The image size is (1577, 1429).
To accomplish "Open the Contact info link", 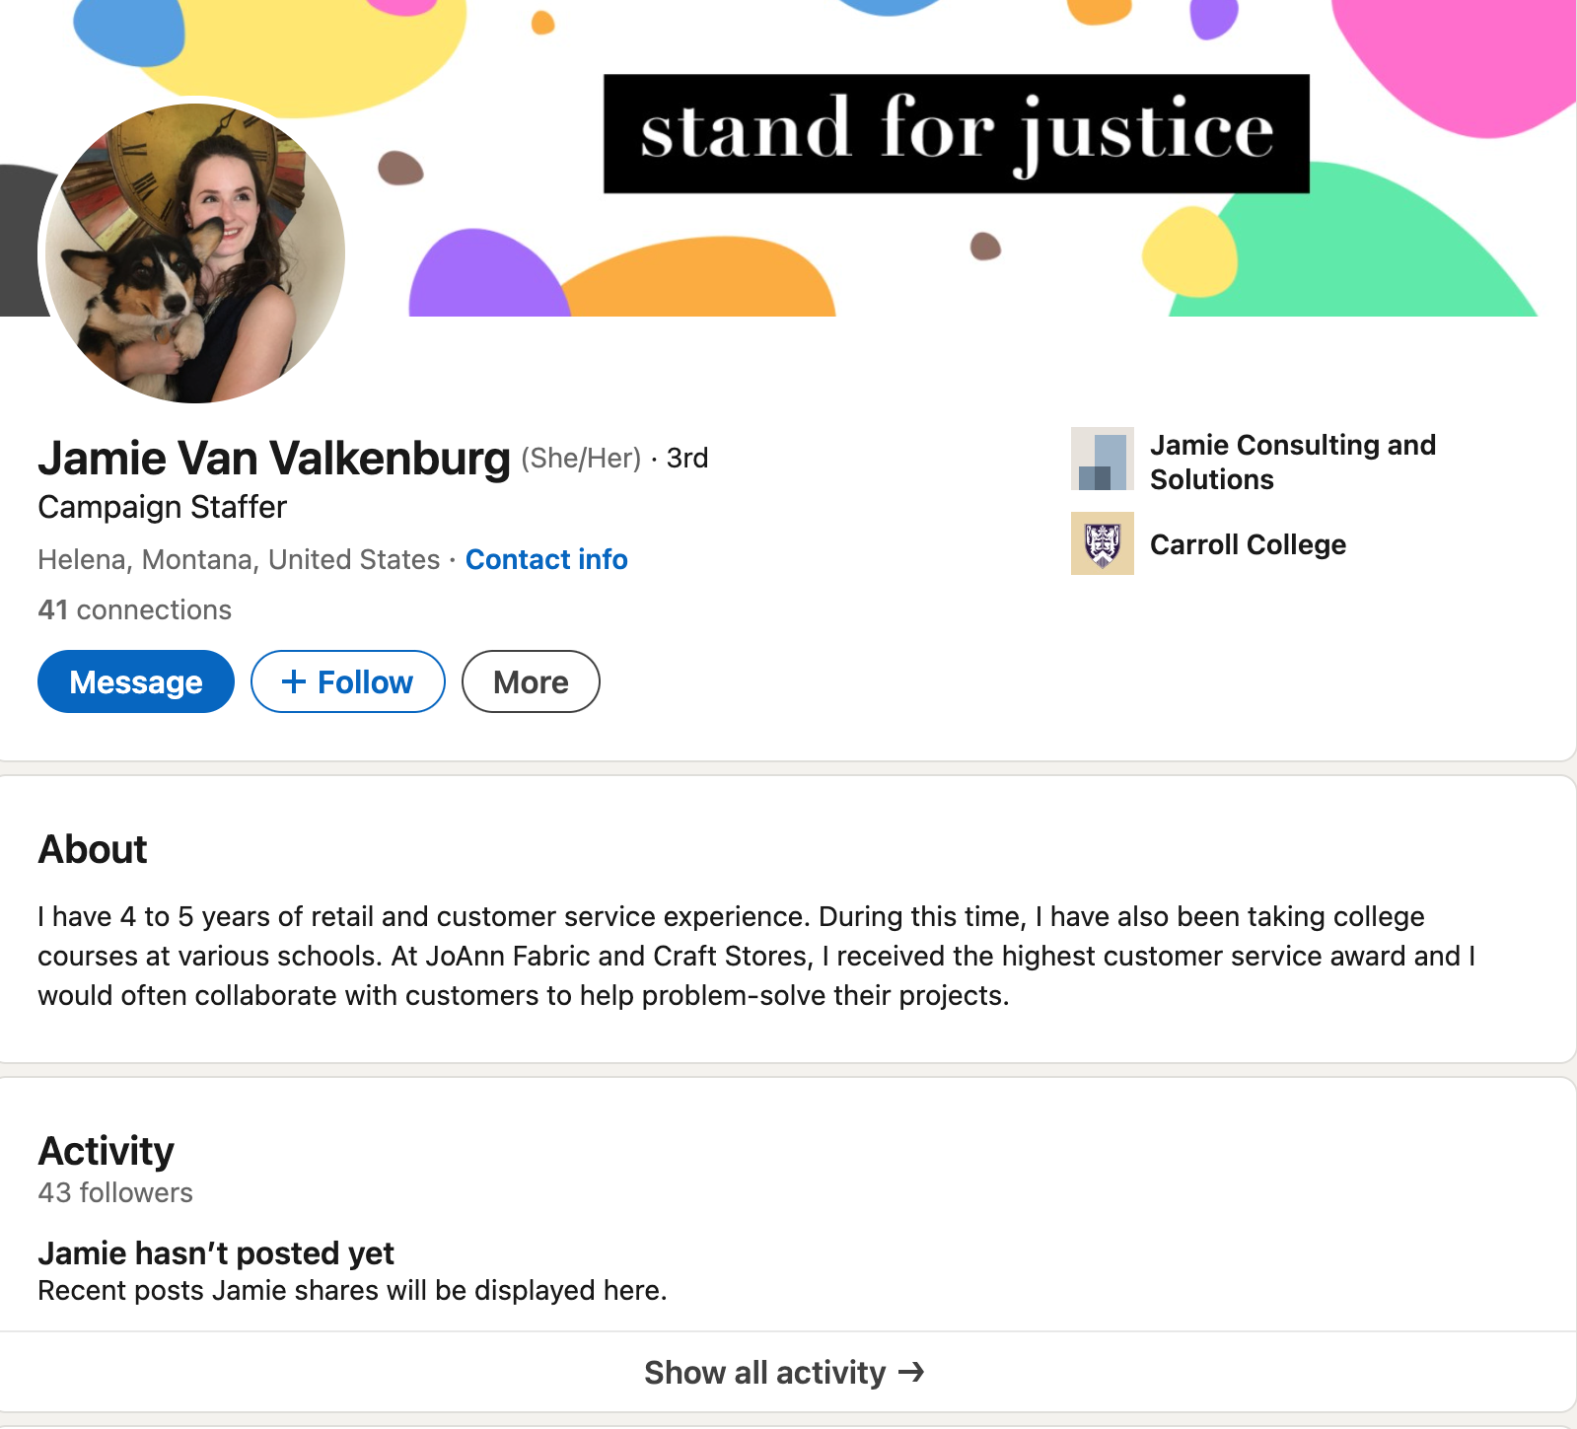I will (546, 559).
